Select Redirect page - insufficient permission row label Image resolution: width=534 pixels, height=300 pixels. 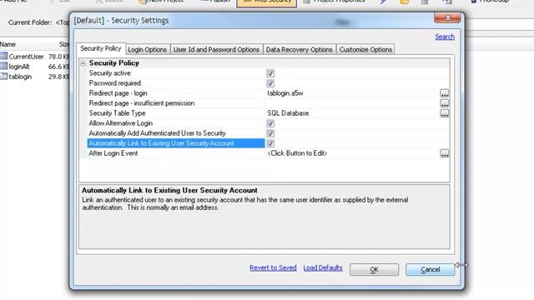142,103
